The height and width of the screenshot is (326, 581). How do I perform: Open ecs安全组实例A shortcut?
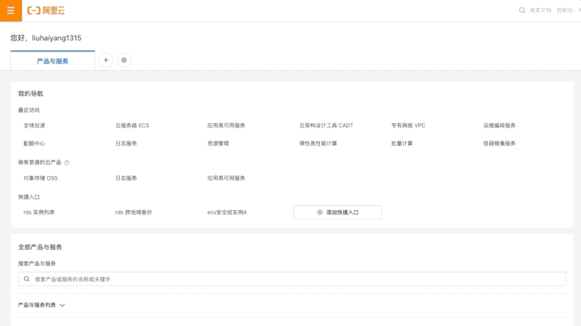227,212
